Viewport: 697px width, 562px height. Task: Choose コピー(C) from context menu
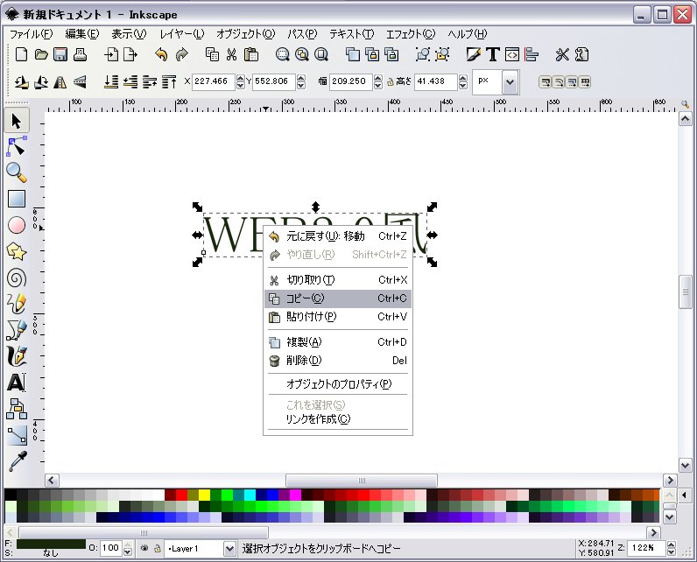coord(338,299)
